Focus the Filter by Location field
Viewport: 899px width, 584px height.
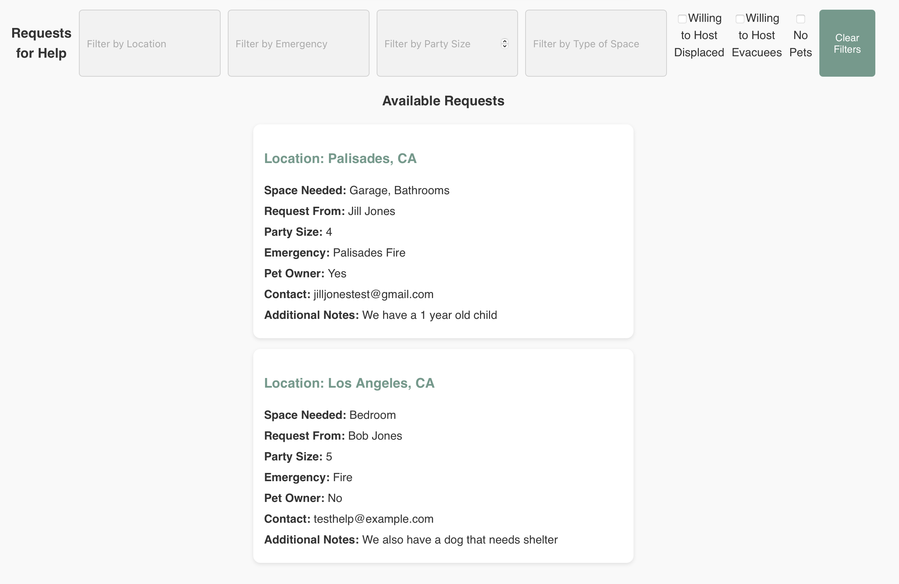coord(150,43)
